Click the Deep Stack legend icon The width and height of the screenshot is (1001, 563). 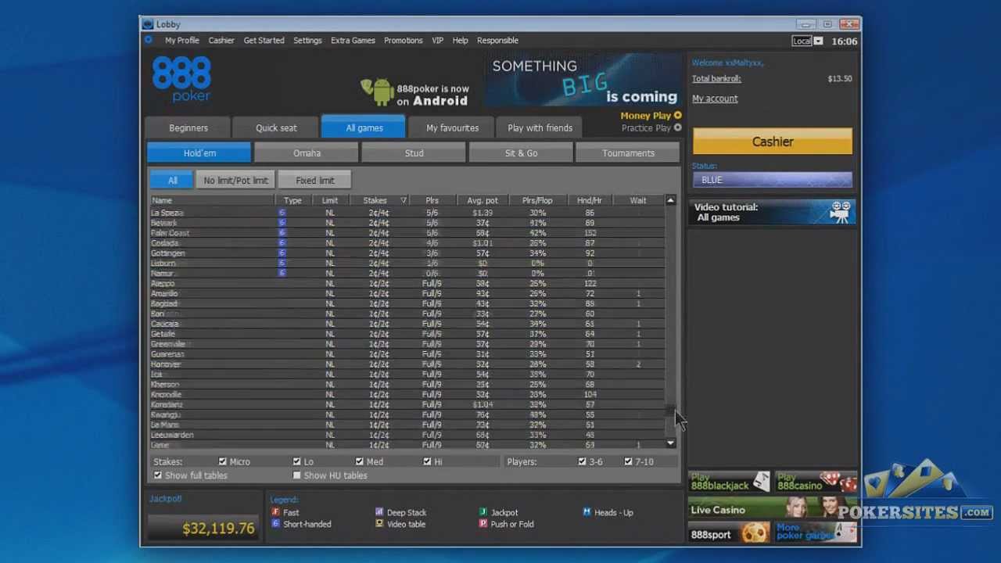pyautogui.click(x=379, y=512)
